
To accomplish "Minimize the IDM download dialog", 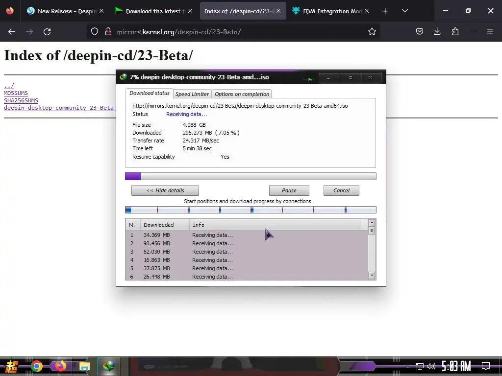I will coord(328,78).
